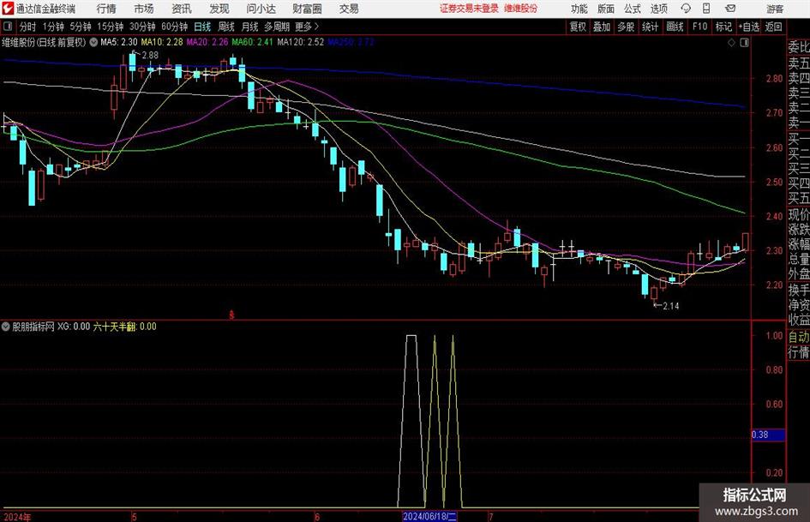This screenshot has height=522, width=810.
Task: Click the 0.38 value tag on indicator axis
Action: click(x=769, y=435)
